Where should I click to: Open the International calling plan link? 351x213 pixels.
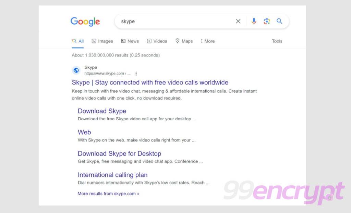pyautogui.click(x=112, y=175)
